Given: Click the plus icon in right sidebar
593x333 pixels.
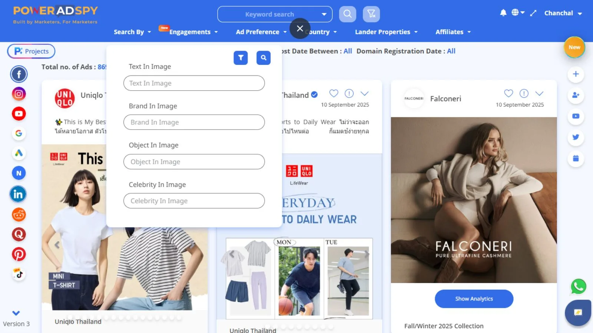Looking at the screenshot, I should coord(576,74).
